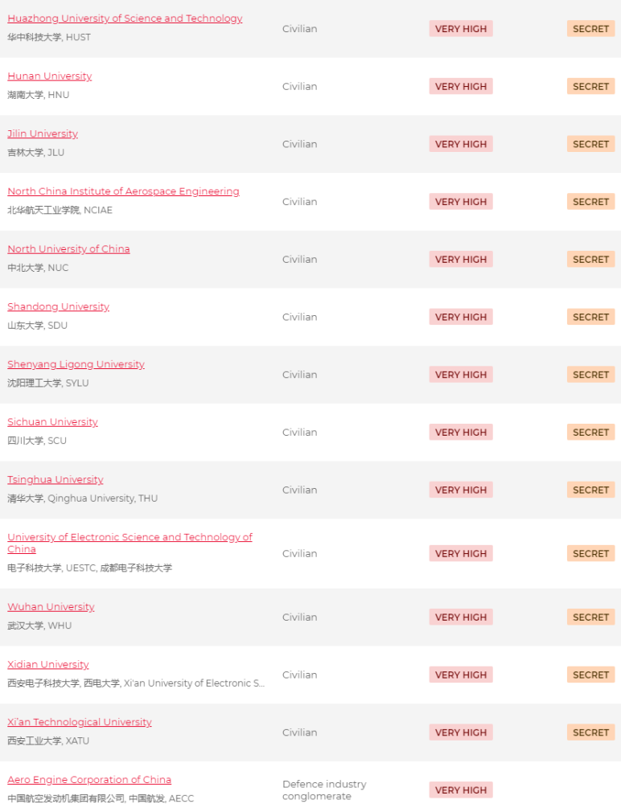Go to Sichuan University page
Screen dimensions: 621x804
click(52, 422)
